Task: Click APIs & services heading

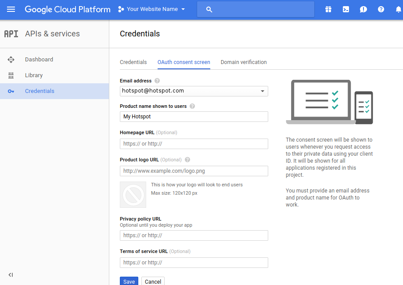Action: tap(52, 34)
